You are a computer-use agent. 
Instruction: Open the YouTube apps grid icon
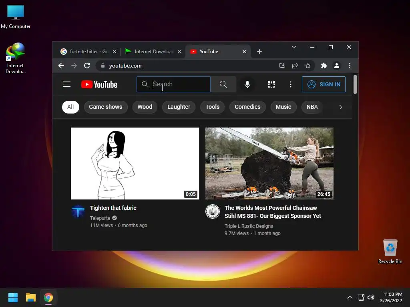click(x=271, y=84)
